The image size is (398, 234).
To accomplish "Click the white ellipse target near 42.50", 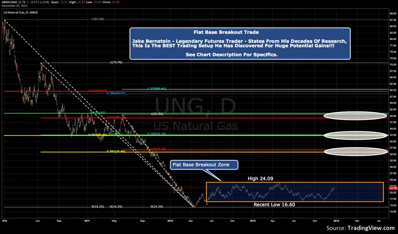I will 356,135.
